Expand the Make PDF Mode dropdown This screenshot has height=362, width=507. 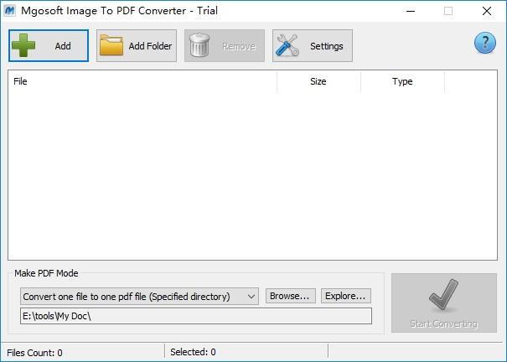139,297
